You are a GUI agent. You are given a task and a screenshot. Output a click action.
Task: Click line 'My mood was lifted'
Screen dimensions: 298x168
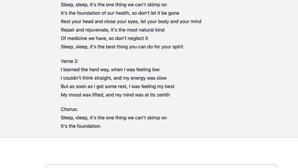click(115, 95)
